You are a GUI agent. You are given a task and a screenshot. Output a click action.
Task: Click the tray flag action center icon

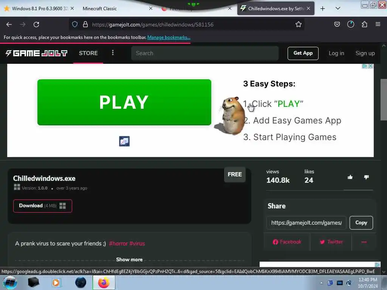(x=330, y=283)
